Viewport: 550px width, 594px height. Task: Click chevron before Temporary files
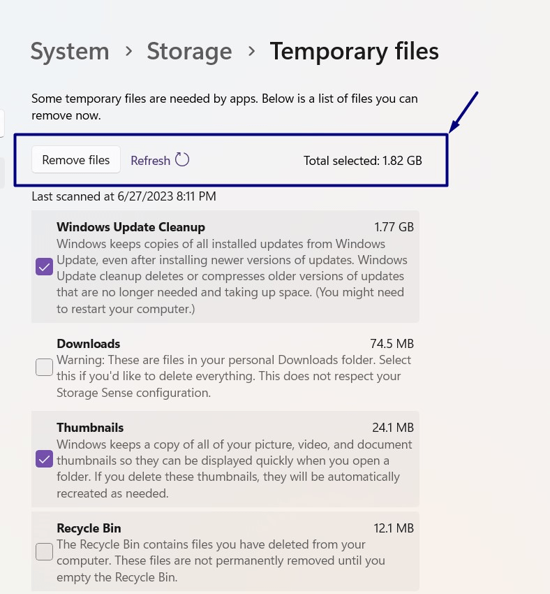tap(251, 51)
